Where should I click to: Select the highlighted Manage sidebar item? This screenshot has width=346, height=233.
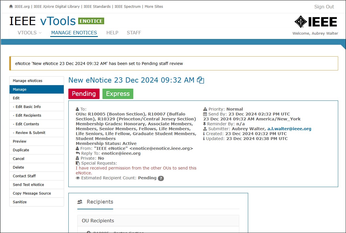pos(37,90)
